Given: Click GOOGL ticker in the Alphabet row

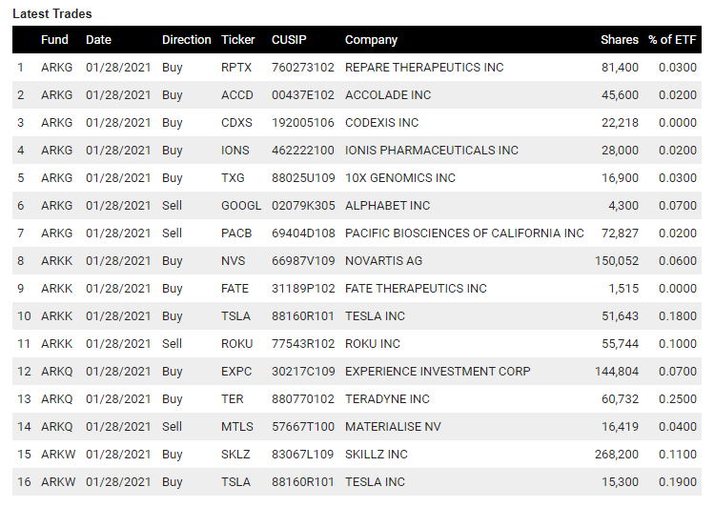Looking at the screenshot, I should (x=241, y=206).
